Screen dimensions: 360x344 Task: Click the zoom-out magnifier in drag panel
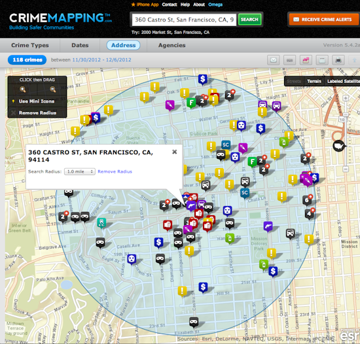coord(53,90)
